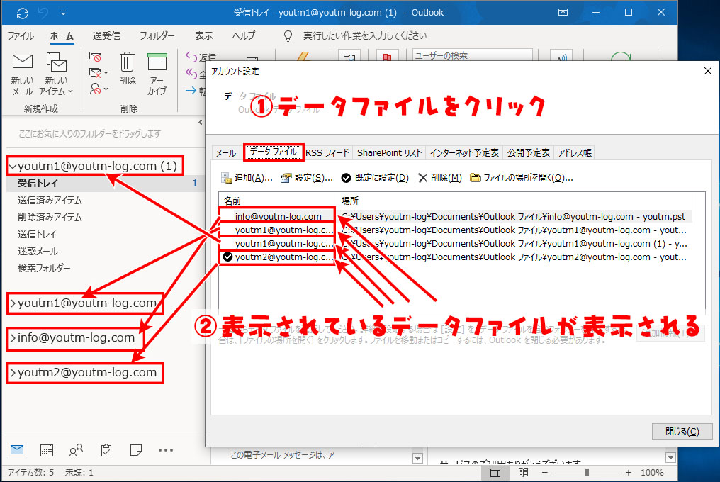The width and height of the screenshot is (720, 482).
Task: Select the データ ファイル tab
Action: 274,152
